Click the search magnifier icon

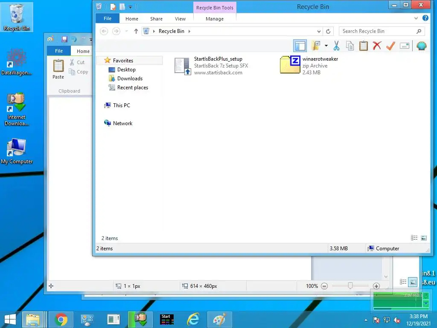(419, 31)
